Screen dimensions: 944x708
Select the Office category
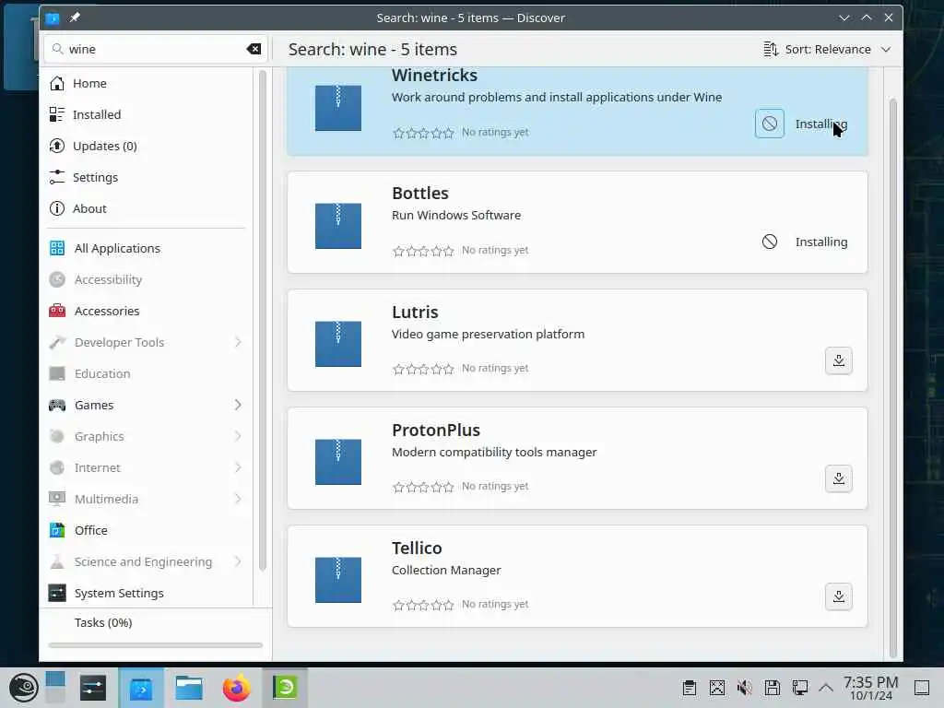147,530
